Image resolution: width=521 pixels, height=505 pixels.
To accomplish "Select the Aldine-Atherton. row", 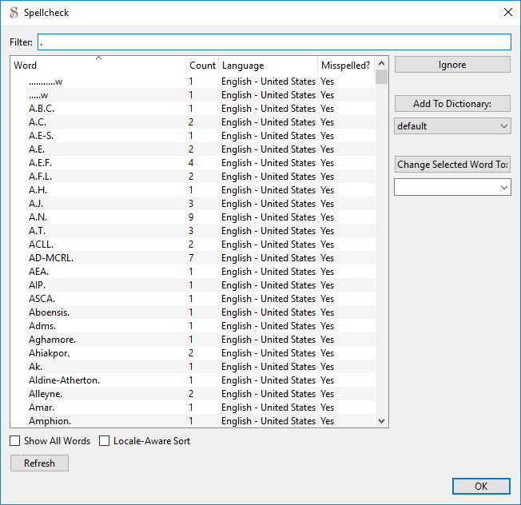I will tap(64, 380).
